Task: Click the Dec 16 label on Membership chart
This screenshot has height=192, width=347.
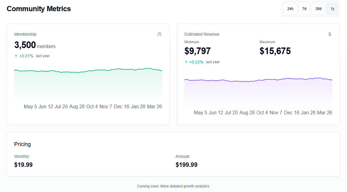Action: (122, 106)
